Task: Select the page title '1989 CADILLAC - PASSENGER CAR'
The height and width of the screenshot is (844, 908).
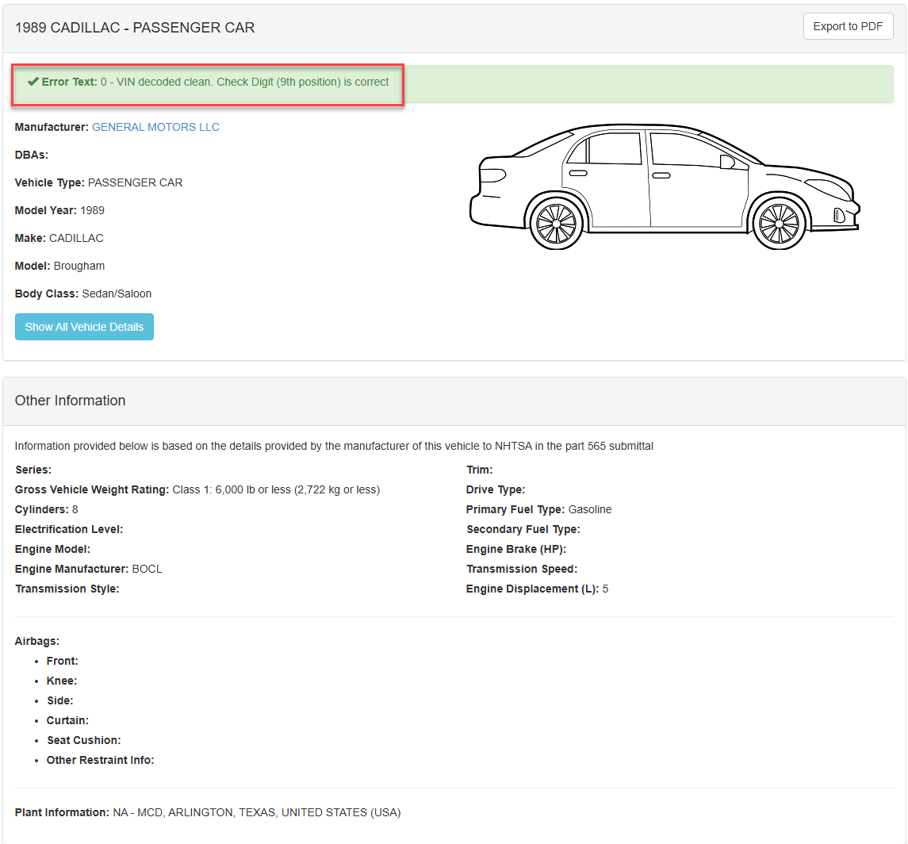Action: [x=135, y=28]
